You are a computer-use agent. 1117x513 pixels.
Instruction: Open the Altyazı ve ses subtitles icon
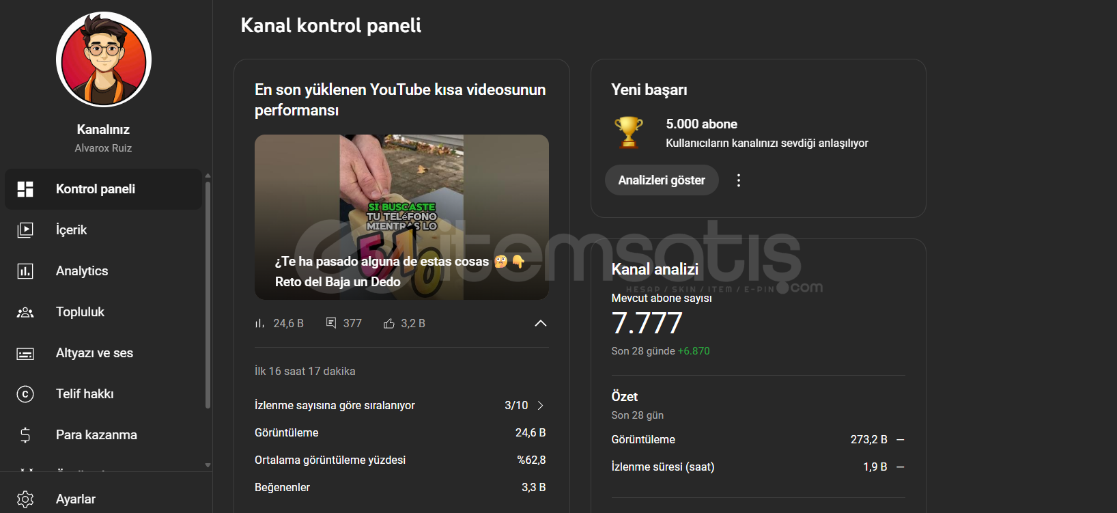click(x=25, y=353)
